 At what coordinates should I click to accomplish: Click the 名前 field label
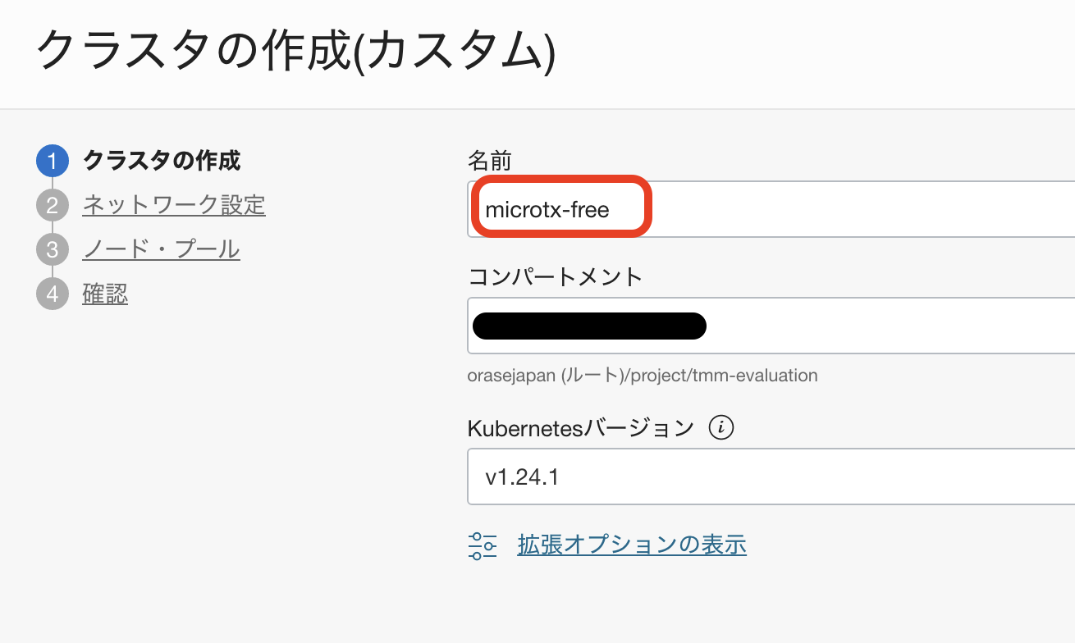(x=490, y=160)
